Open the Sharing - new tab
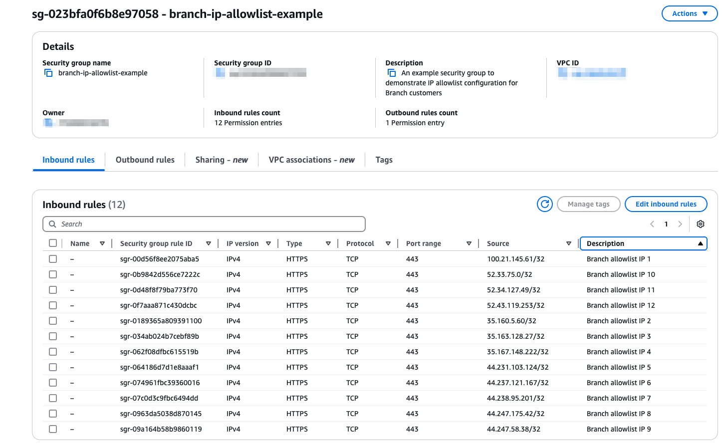The height and width of the screenshot is (448, 725). coord(222,160)
